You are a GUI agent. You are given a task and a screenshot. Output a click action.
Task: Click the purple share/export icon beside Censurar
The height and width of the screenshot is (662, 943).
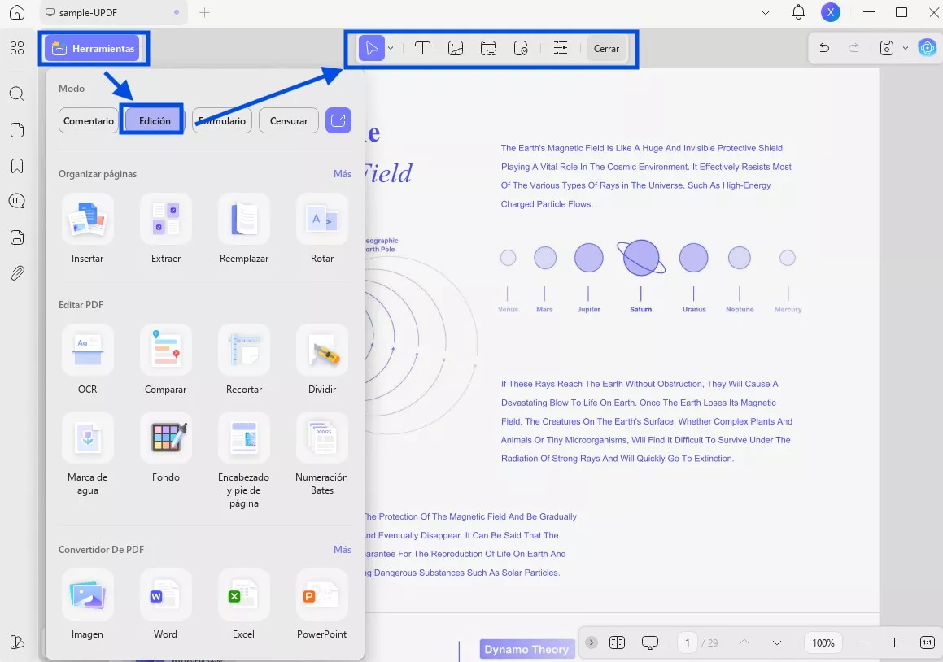[x=338, y=121]
